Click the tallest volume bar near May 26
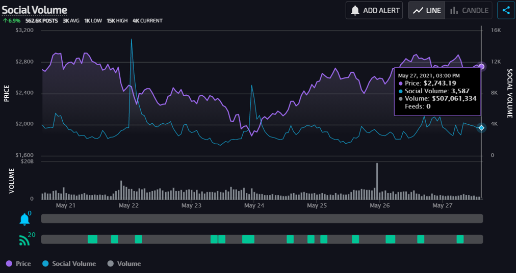 [377, 181]
